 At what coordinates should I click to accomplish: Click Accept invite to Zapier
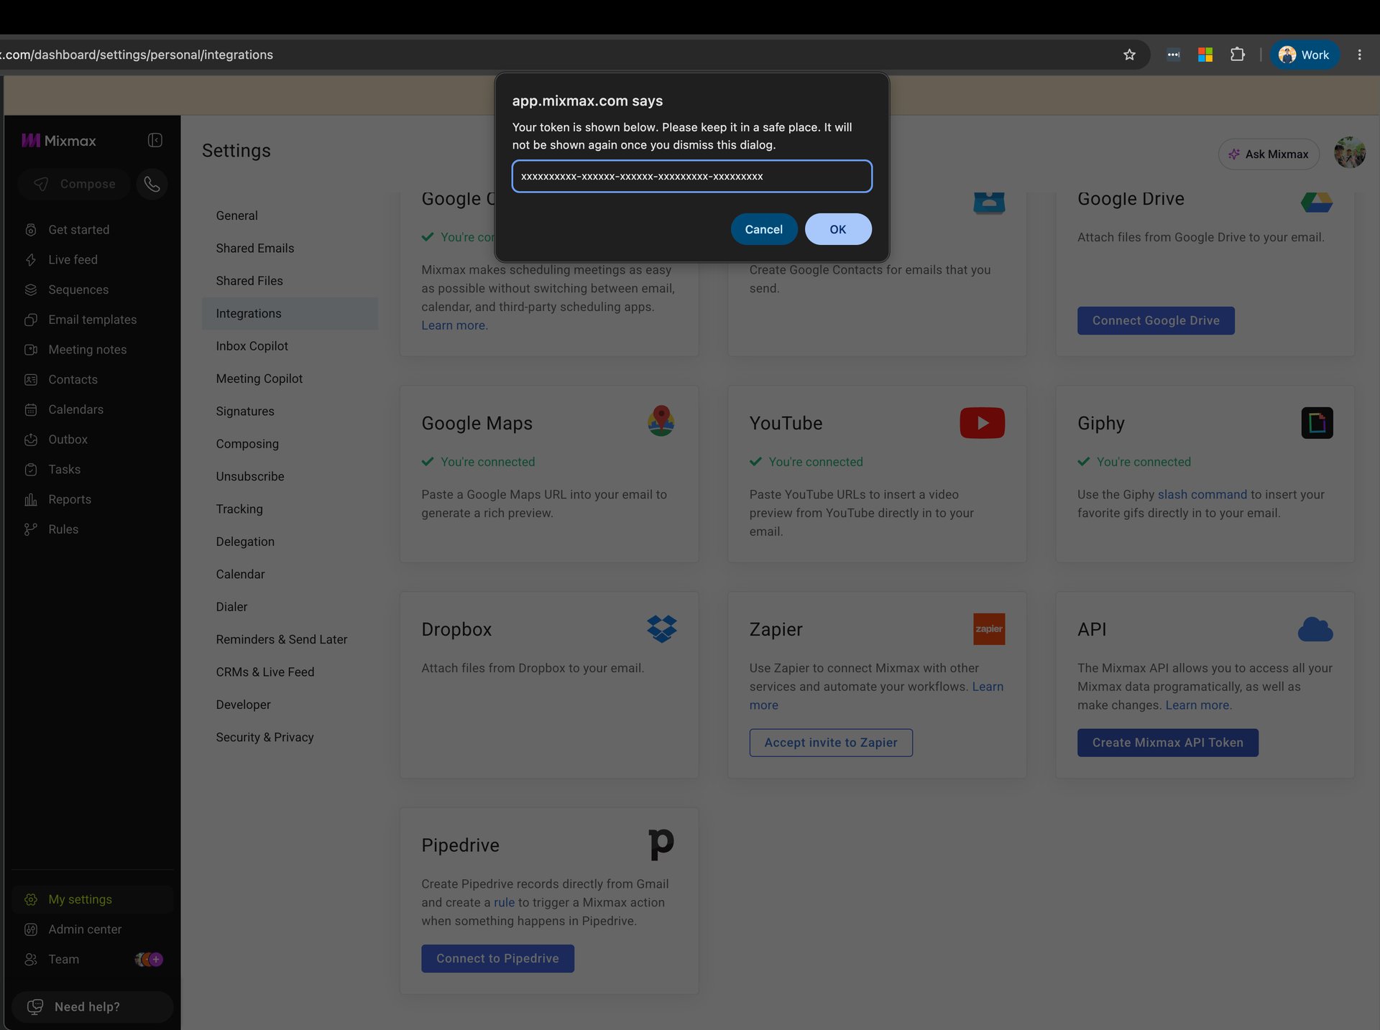pos(831,743)
